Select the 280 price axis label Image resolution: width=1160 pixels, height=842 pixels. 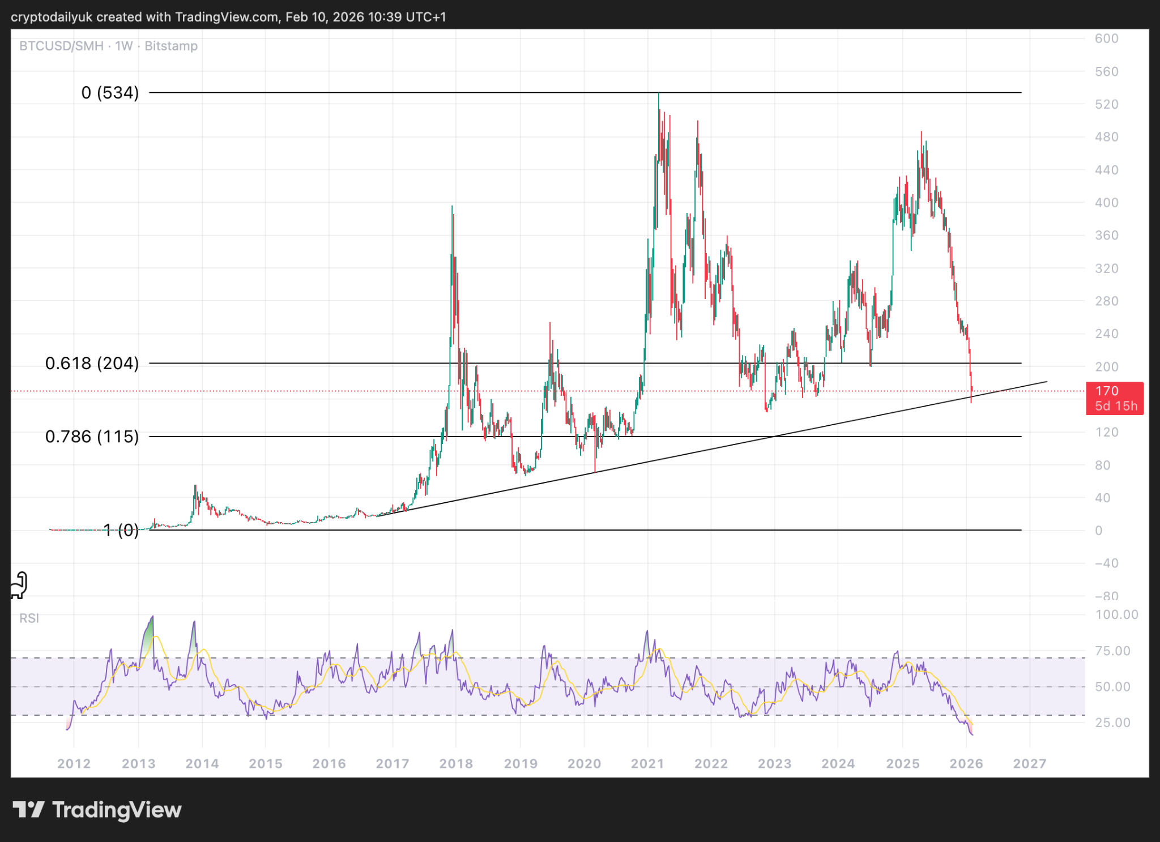tap(1107, 301)
